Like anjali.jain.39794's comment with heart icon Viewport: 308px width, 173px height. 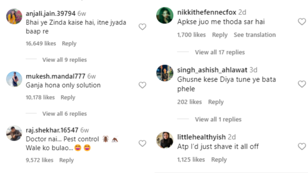coord(142,27)
